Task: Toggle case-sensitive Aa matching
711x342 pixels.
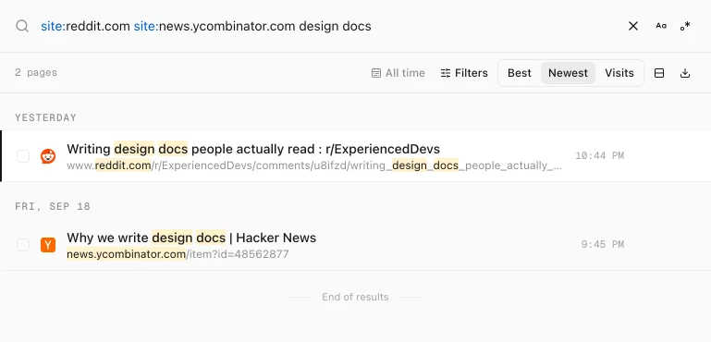Action: point(661,26)
